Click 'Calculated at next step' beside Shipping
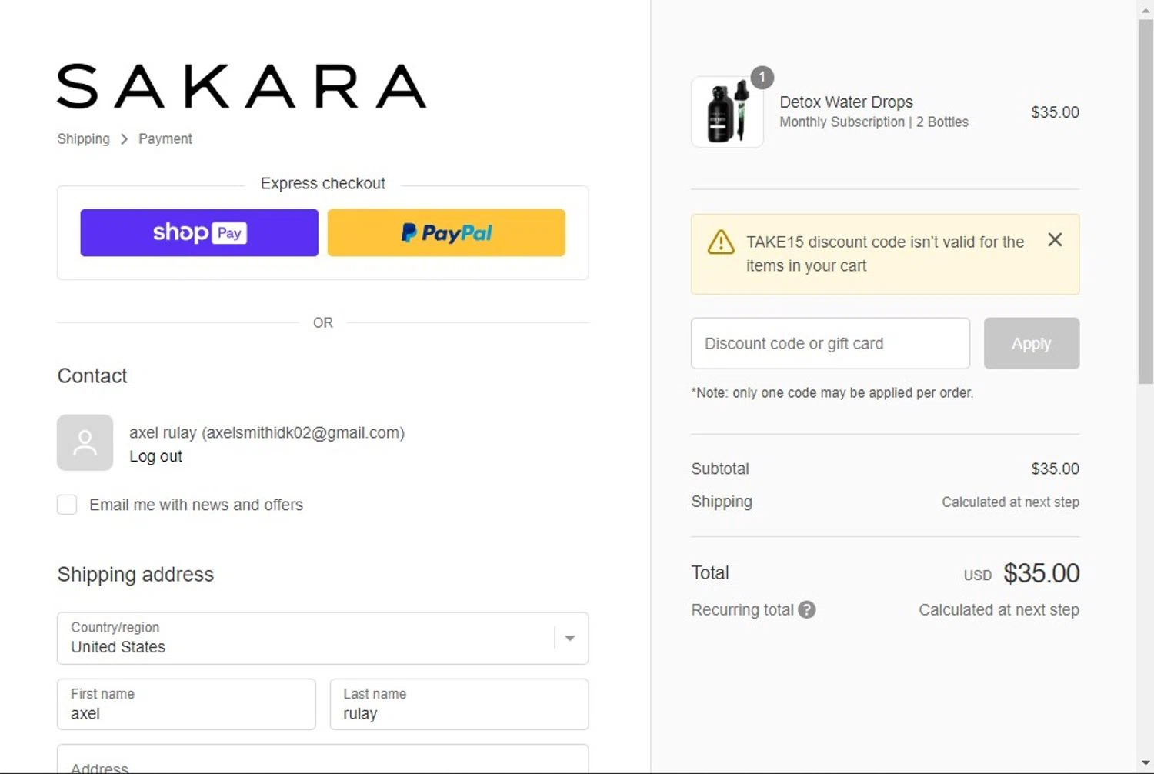The width and height of the screenshot is (1154, 774). pyautogui.click(x=1010, y=502)
